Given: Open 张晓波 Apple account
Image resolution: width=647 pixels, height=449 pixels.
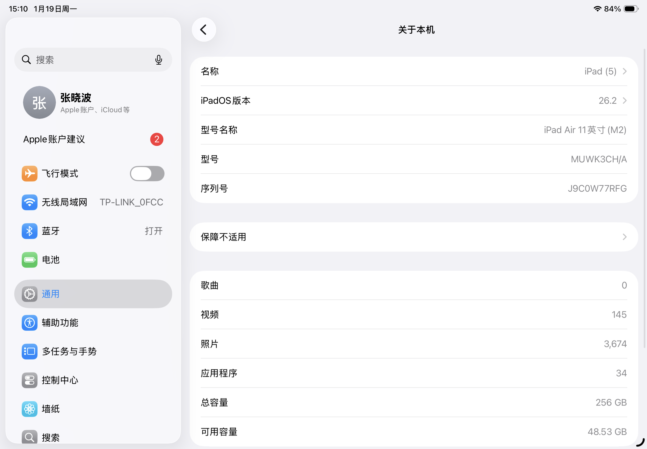Looking at the screenshot, I should [93, 102].
